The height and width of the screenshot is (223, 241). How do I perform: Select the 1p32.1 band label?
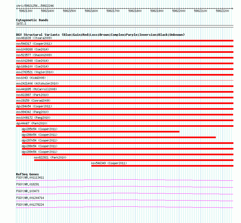coord(21,23)
